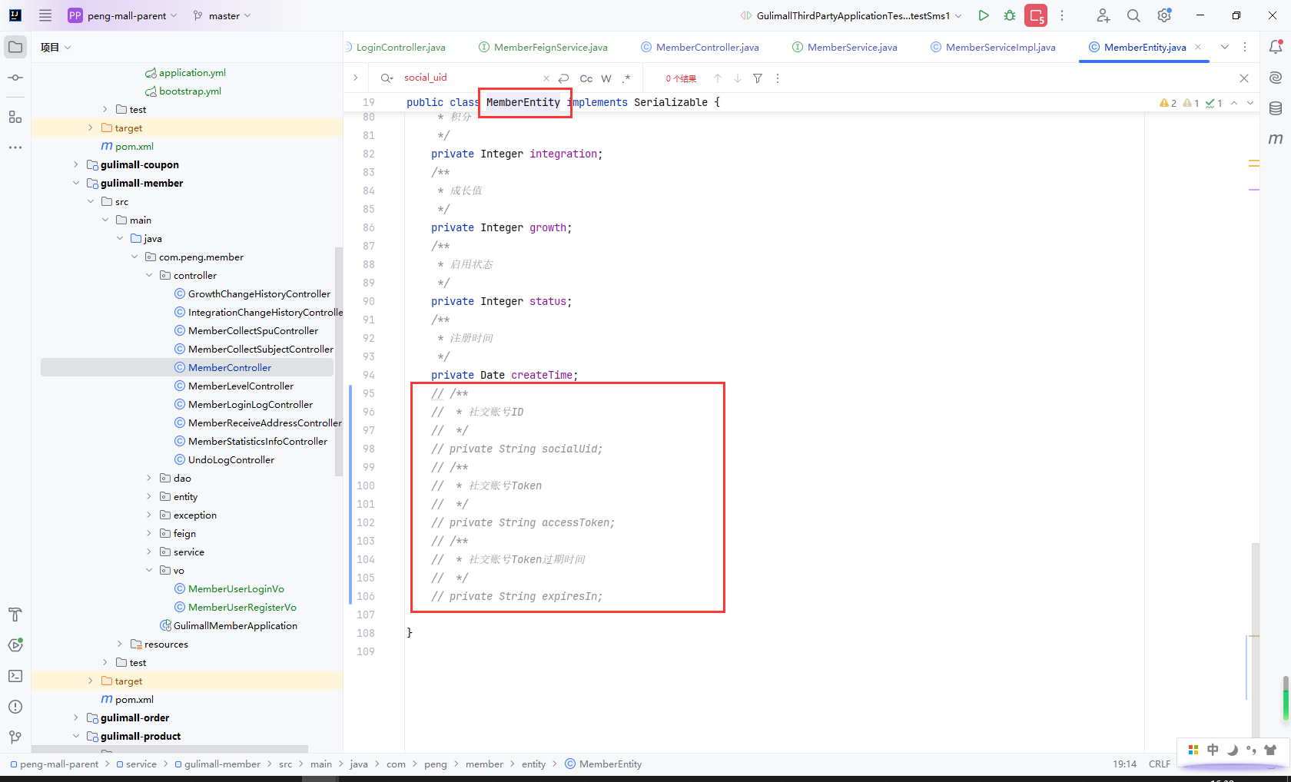Open the Problems tool window
The image size is (1291, 782).
point(15,707)
